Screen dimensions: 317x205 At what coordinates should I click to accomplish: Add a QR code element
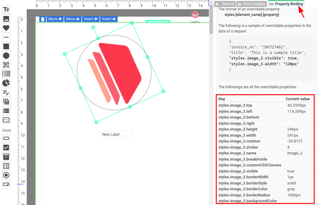click(x=6, y=65)
